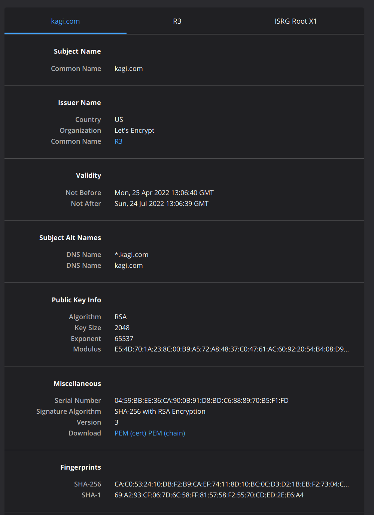Select the ISRG Root X1 tab
This screenshot has width=374, height=515.
tap(295, 21)
